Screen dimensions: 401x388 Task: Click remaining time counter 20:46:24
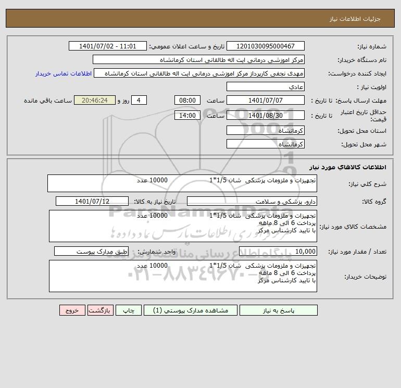(95, 101)
